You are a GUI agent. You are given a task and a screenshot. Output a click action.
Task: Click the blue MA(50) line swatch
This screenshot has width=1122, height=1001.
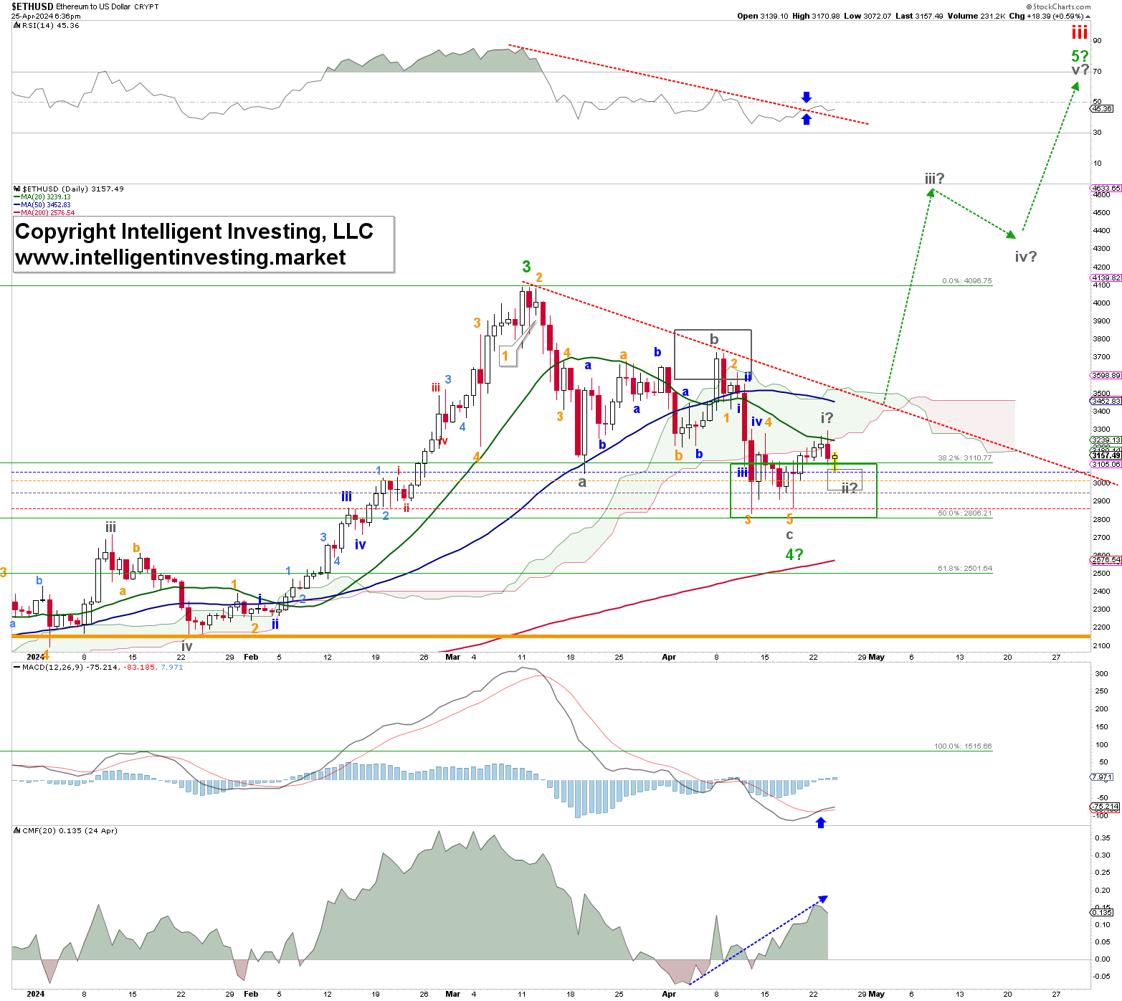[16, 205]
